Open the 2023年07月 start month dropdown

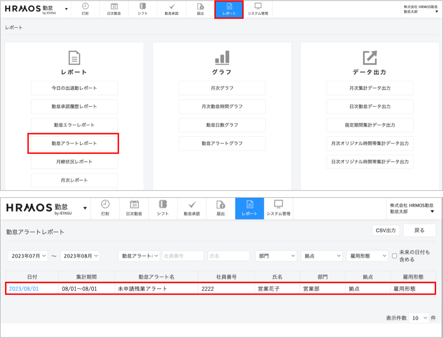28,256
